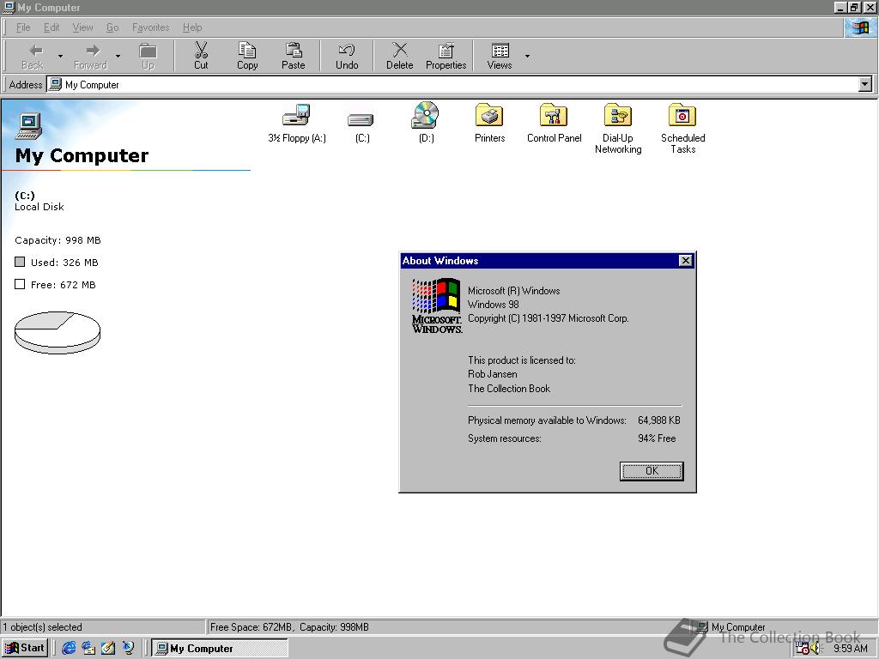Screen dimensions: 879x659
Task: Click the 'Rob Jansen' licensee name
Action: pyautogui.click(x=492, y=374)
